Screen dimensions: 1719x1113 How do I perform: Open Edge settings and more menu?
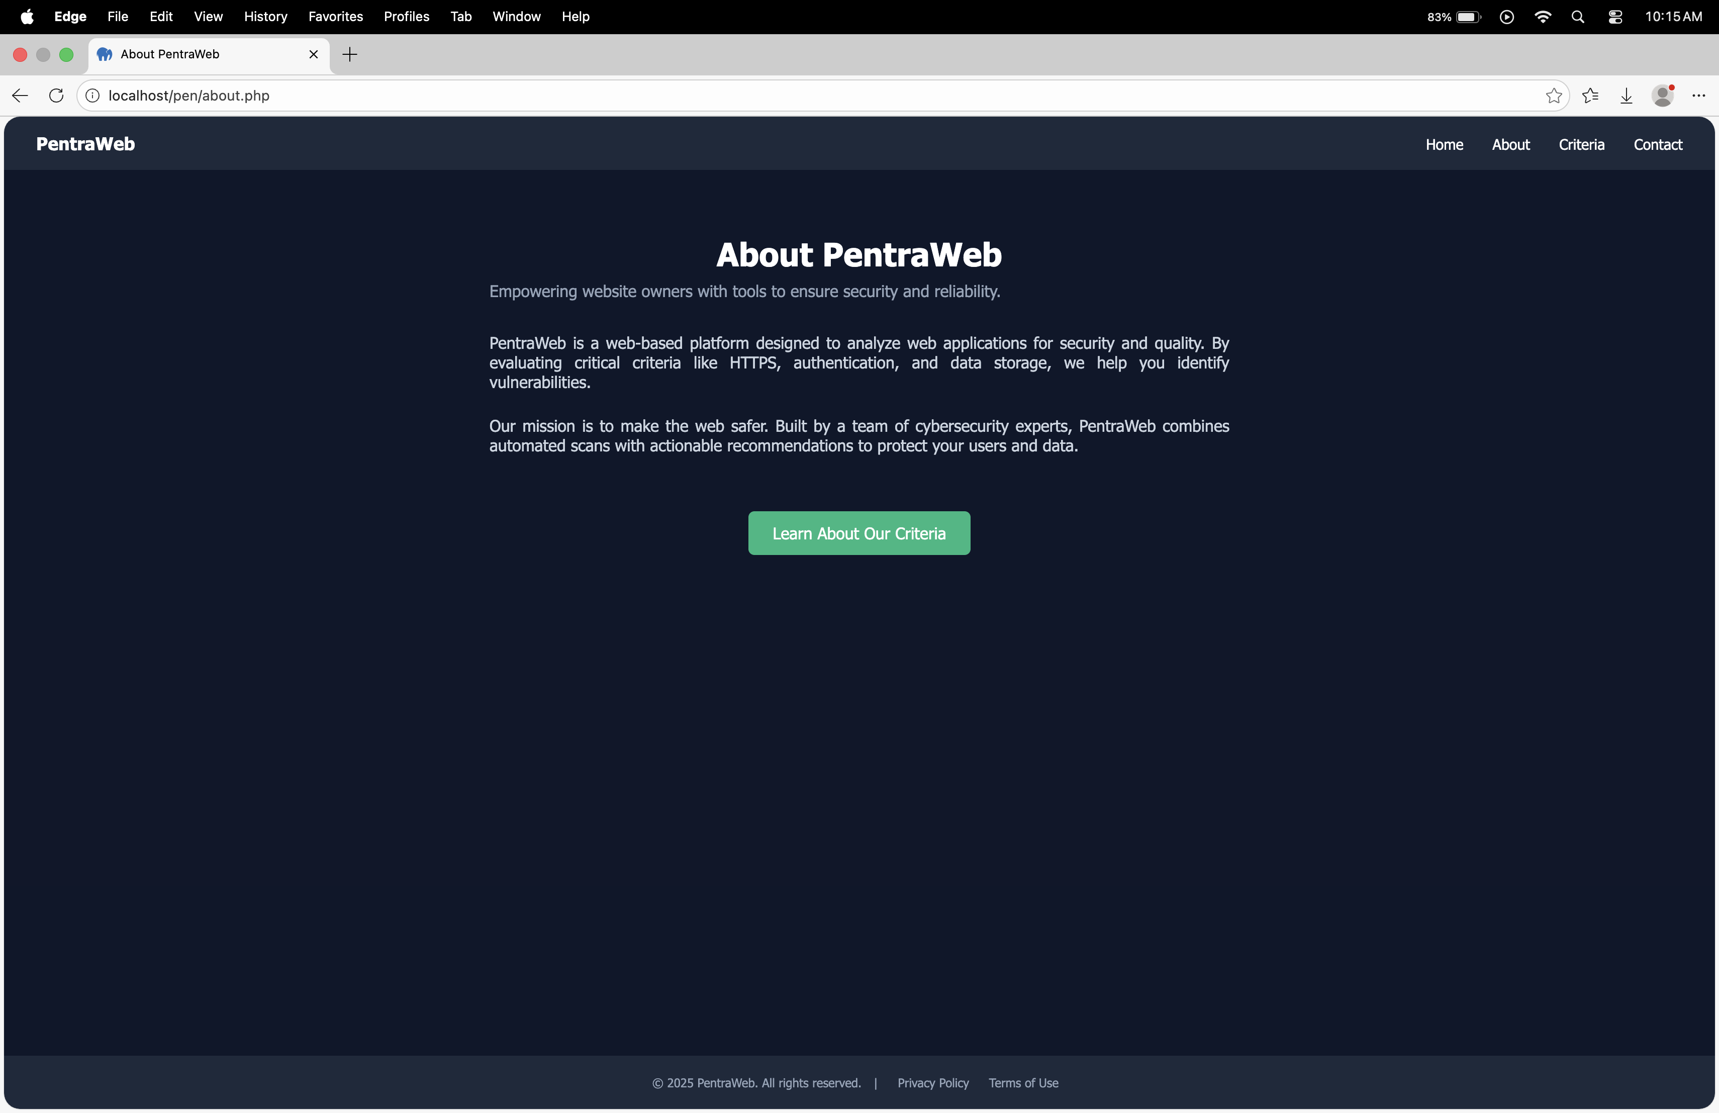(x=1698, y=96)
